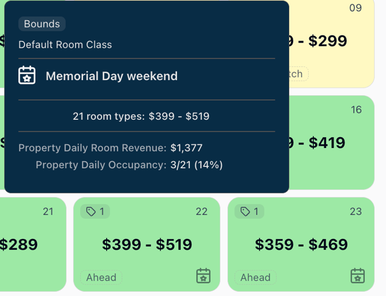This screenshot has width=386, height=296.
Task: Click the tag icon on day 23
Action: pyautogui.click(x=245, y=211)
